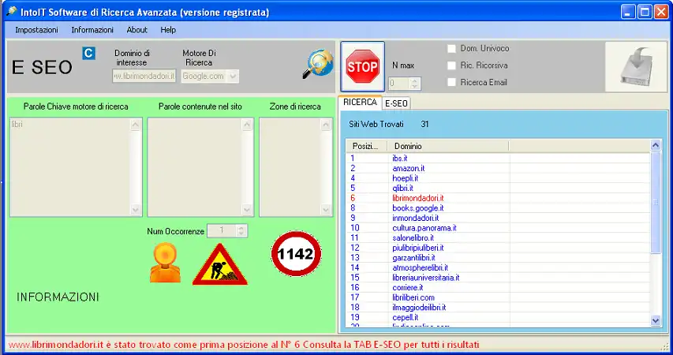Click the road works triangle sign icon
This screenshot has width=673, height=355.
pos(220,264)
